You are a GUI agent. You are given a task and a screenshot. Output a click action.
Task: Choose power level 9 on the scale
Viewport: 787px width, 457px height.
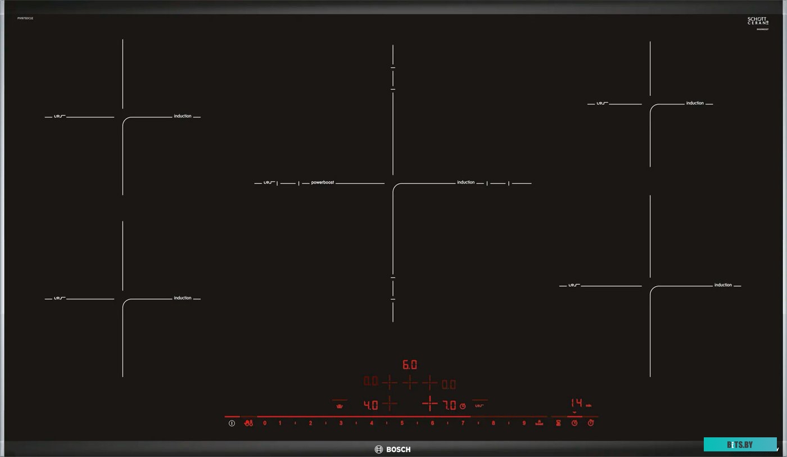point(524,423)
